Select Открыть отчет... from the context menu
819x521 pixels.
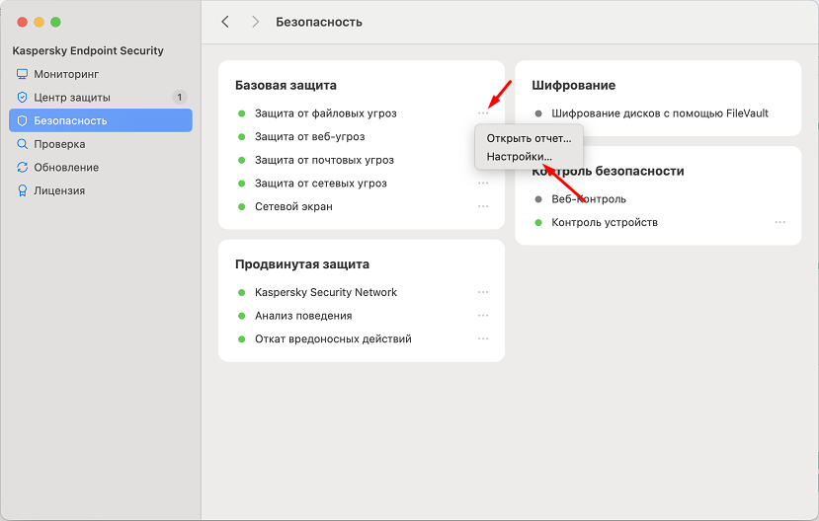click(529, 138)
